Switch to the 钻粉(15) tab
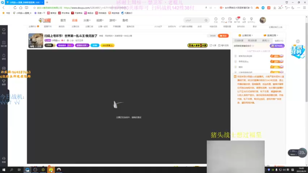Screen dimensions: 308x173 coord(279,41)
